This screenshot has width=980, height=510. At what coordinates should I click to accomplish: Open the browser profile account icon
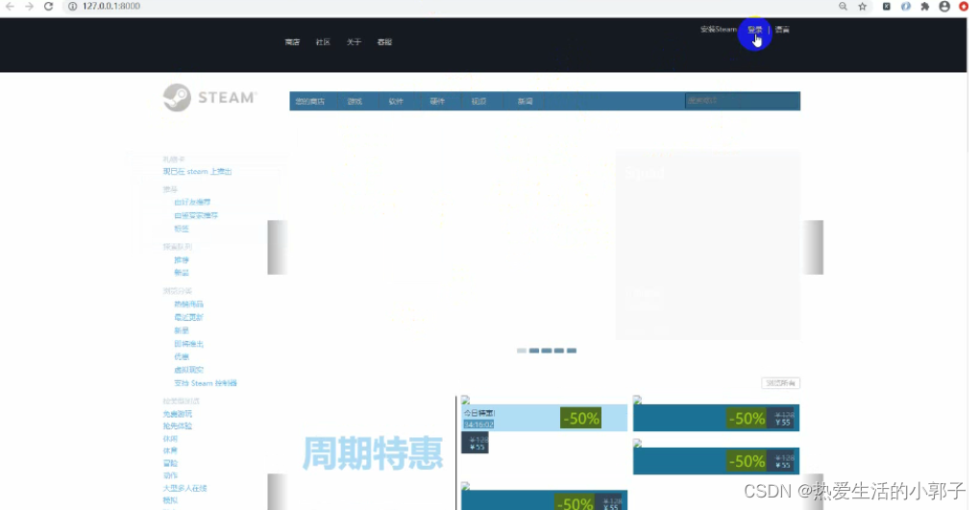pyautogui.click(x=944, y=7)
